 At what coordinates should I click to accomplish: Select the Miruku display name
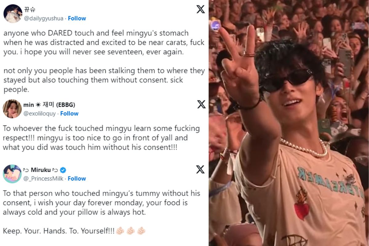pos(41,170)
